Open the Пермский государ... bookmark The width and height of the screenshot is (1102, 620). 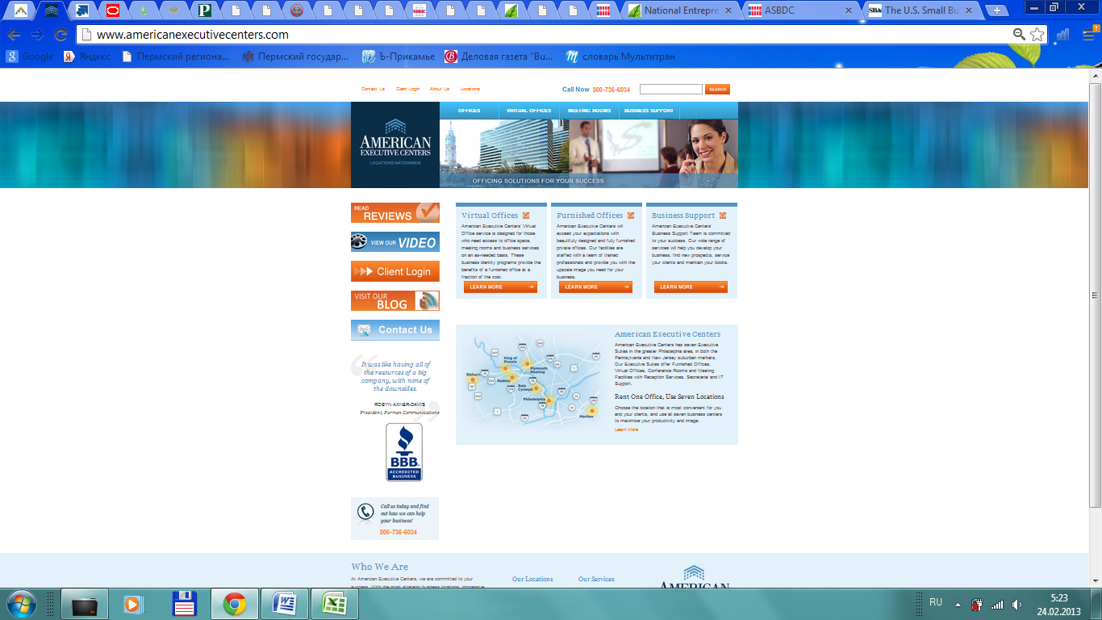click(296, 57)
